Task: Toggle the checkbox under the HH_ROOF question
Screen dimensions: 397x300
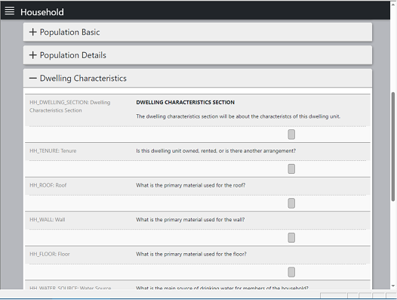Action: click(291, 203)
